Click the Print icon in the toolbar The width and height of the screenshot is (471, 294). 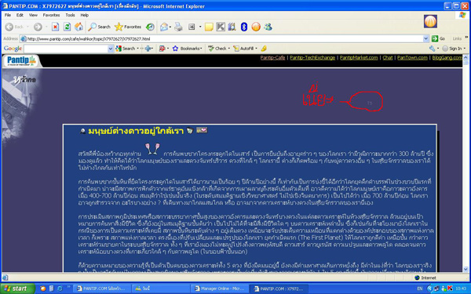click(178, 27)
